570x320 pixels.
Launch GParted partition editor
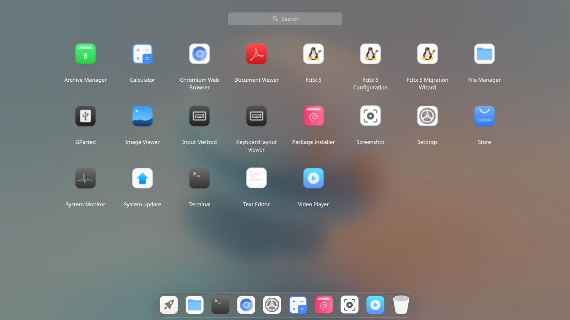(x=85, y=116)
